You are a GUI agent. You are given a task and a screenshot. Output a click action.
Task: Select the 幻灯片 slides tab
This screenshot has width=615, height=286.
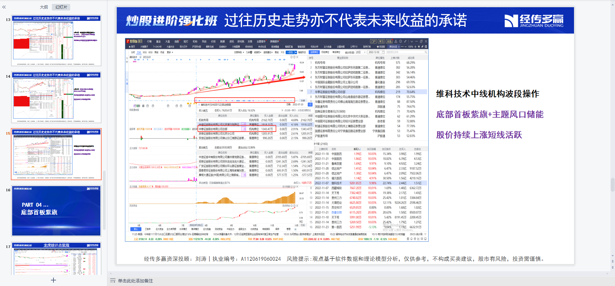click(x=61, y=7)
